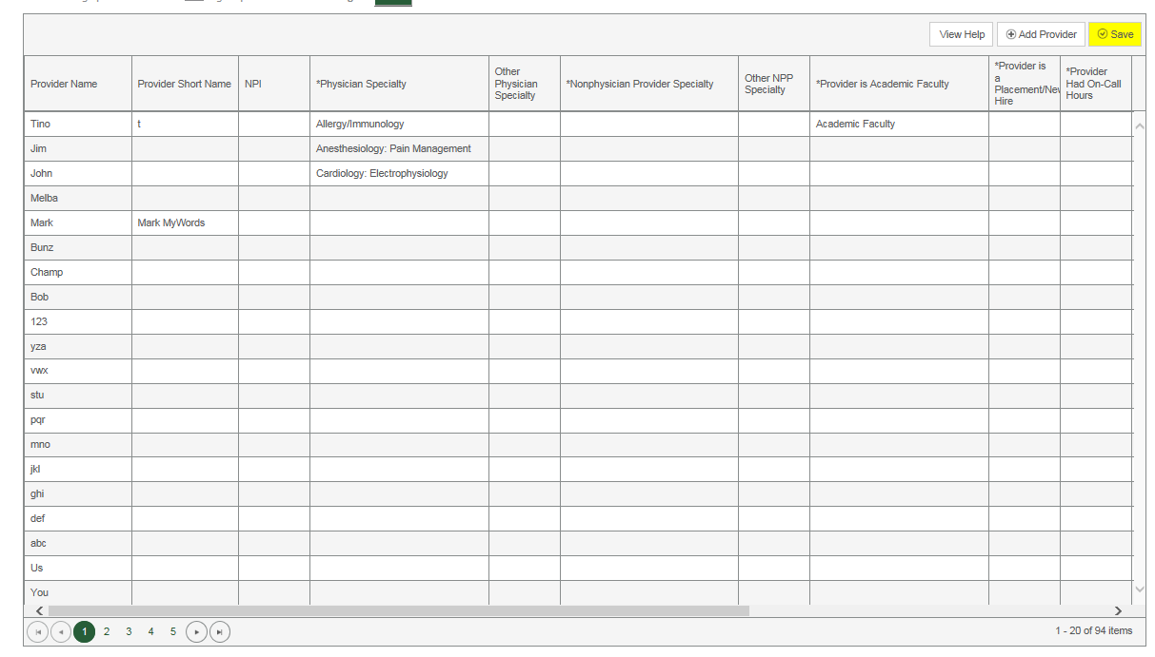Go to the next page arrow

point(196,631)
